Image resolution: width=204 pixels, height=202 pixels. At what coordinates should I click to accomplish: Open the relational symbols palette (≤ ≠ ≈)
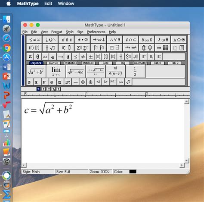click(34, 40)
